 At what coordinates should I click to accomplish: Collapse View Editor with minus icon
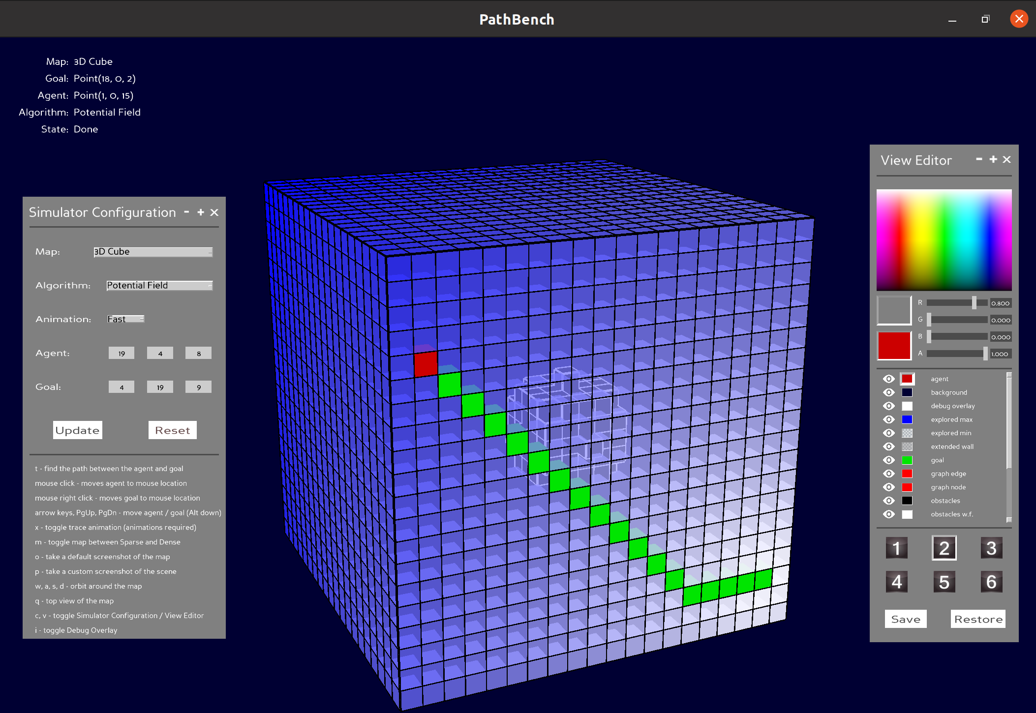979,159
